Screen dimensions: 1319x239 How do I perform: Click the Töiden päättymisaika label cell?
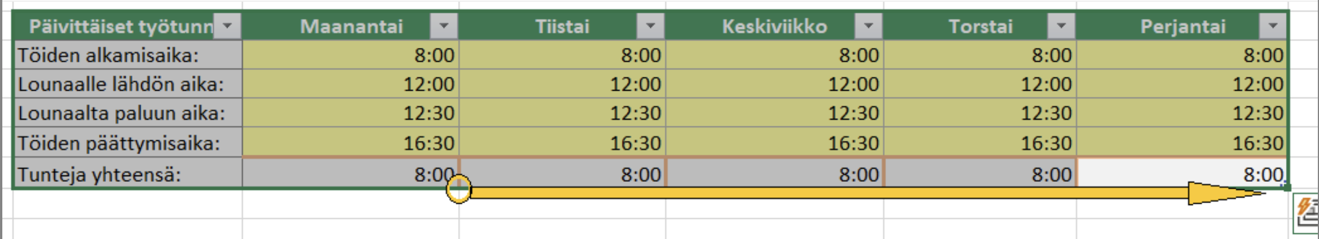pyautogui.click(x=128, y=143)
